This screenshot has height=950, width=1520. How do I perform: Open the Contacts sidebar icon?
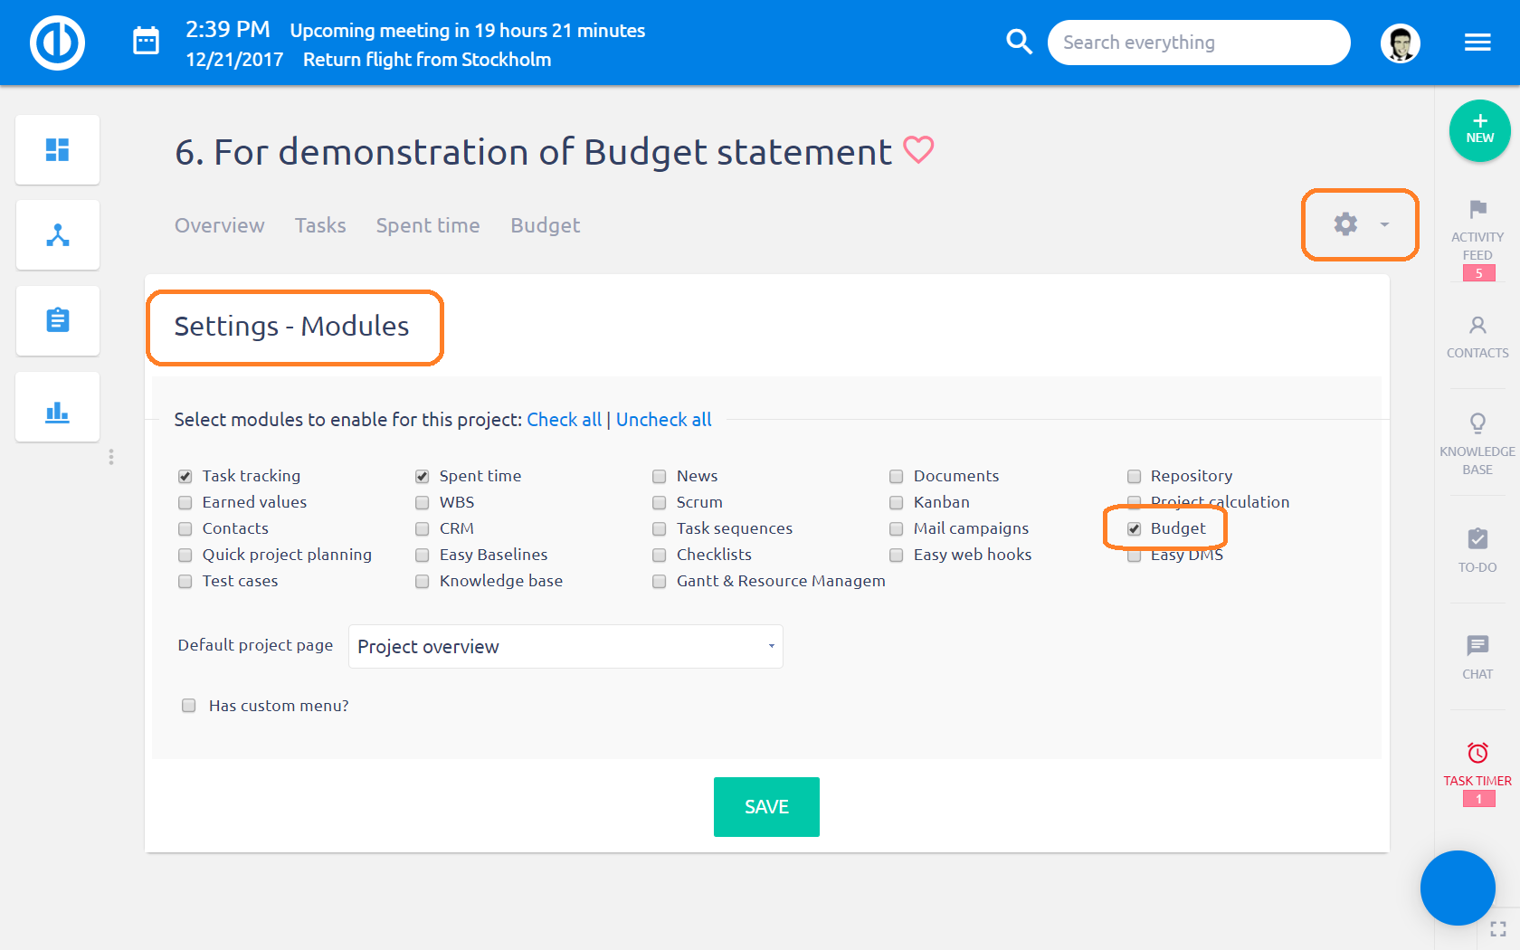click(x=1477, y=325)
